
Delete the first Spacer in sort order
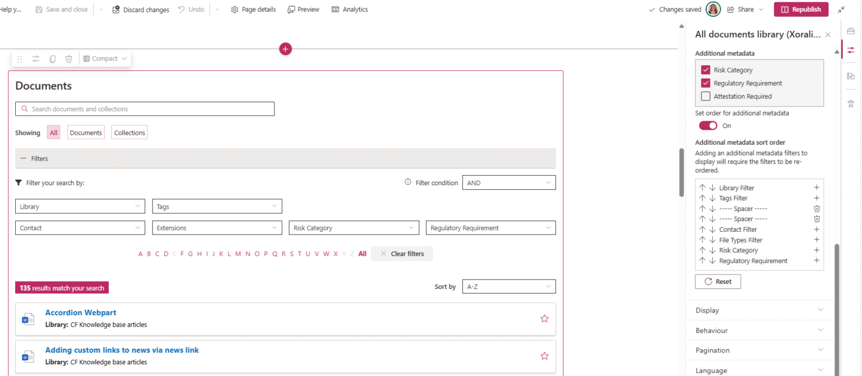[817, 209]
